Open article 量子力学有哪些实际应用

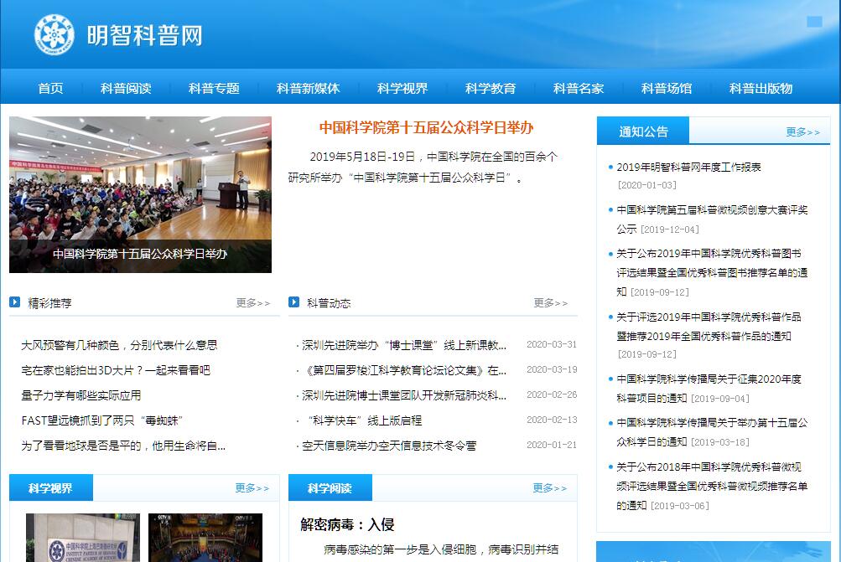click(x=81, y=395)
